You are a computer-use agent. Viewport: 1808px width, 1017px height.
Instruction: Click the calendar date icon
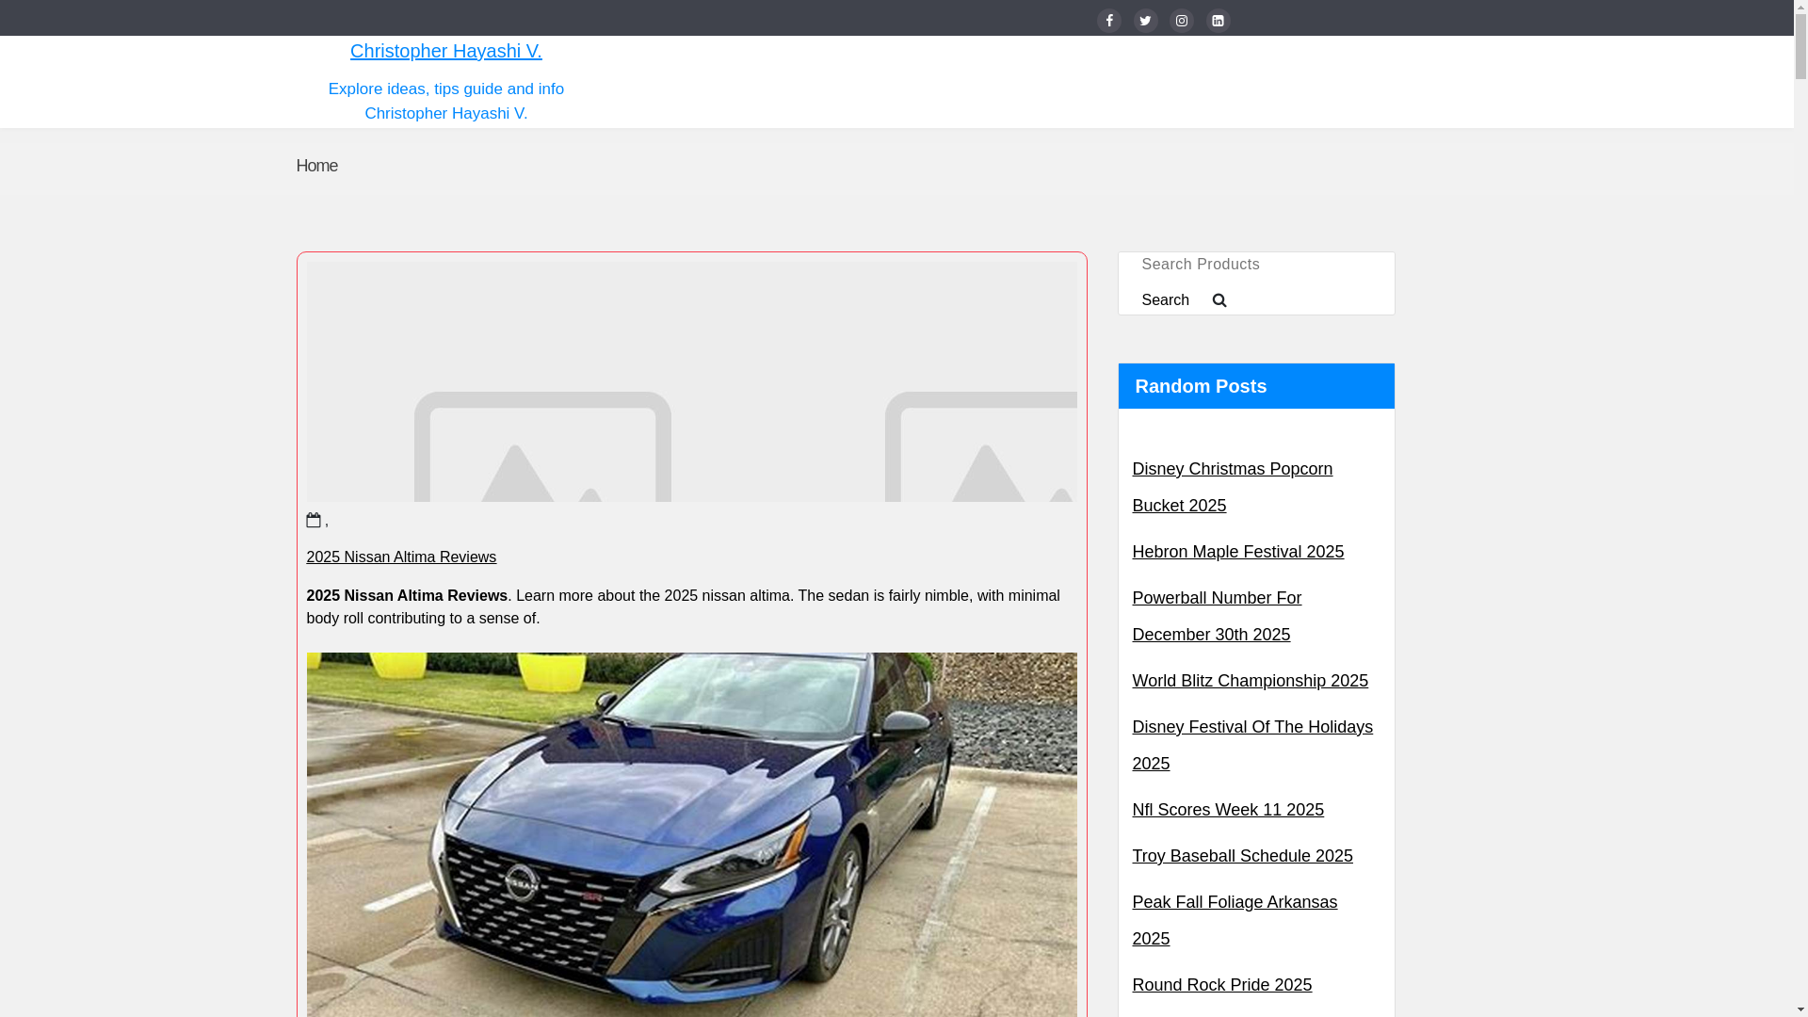point(314,520)
